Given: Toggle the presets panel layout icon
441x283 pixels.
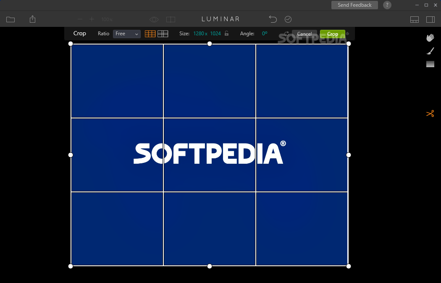Looking at the screenshot, I should pyautogui.click(x=415, y=19).
